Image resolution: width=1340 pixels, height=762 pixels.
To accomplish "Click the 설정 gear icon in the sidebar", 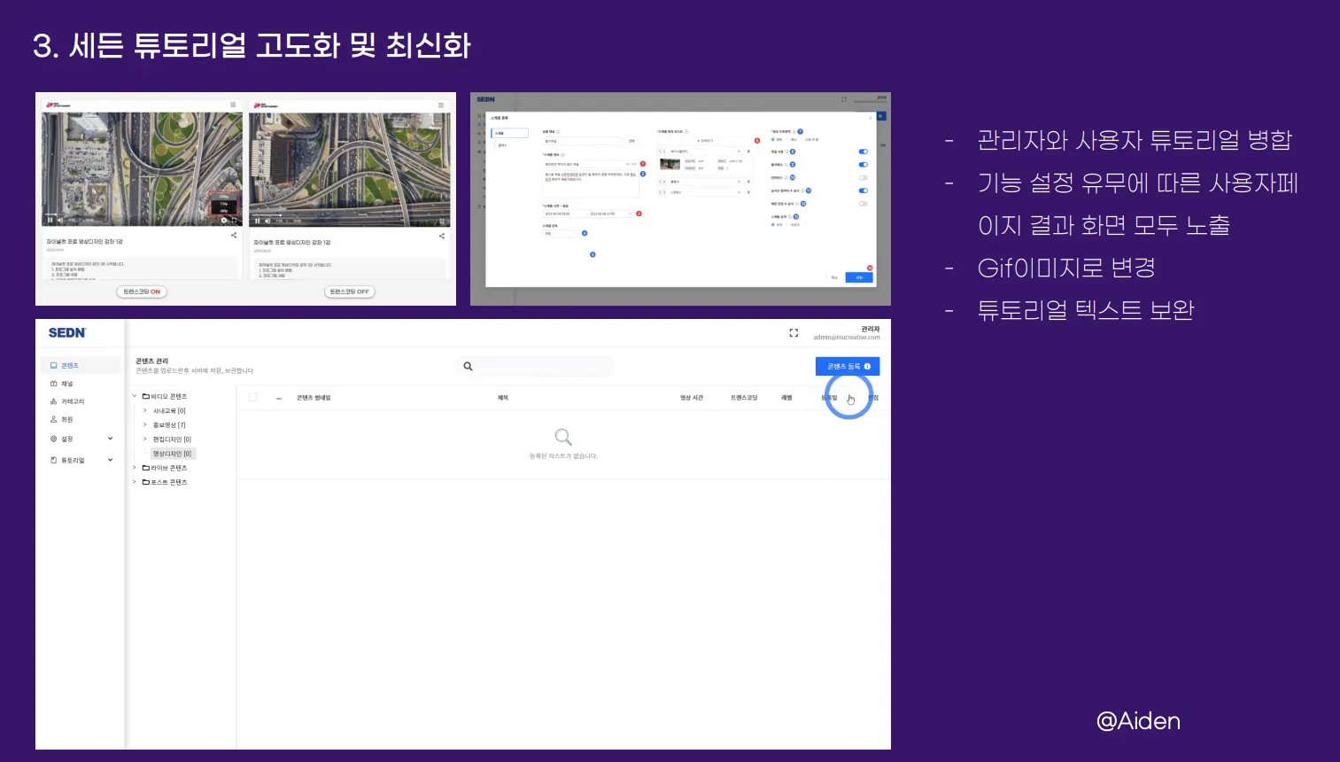I will click(53, 439).
